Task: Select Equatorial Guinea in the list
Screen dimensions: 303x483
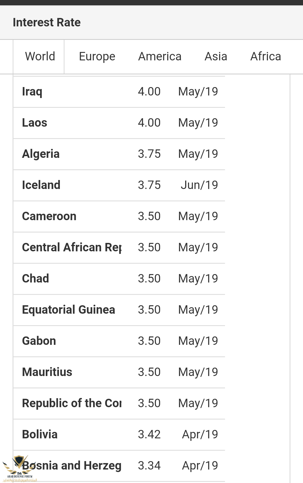Action: (68, 310)
